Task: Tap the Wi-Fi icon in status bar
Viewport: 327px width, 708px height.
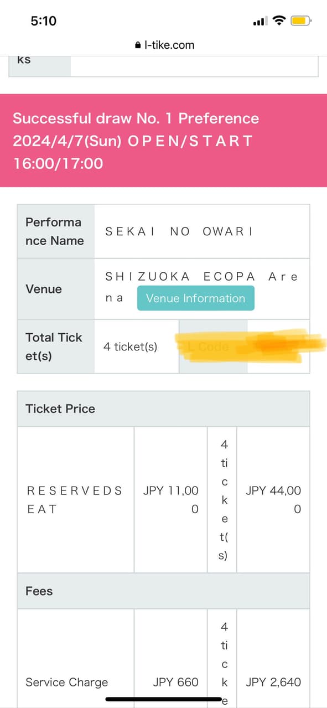Action: pyautogui.click(x=279, y=20)
